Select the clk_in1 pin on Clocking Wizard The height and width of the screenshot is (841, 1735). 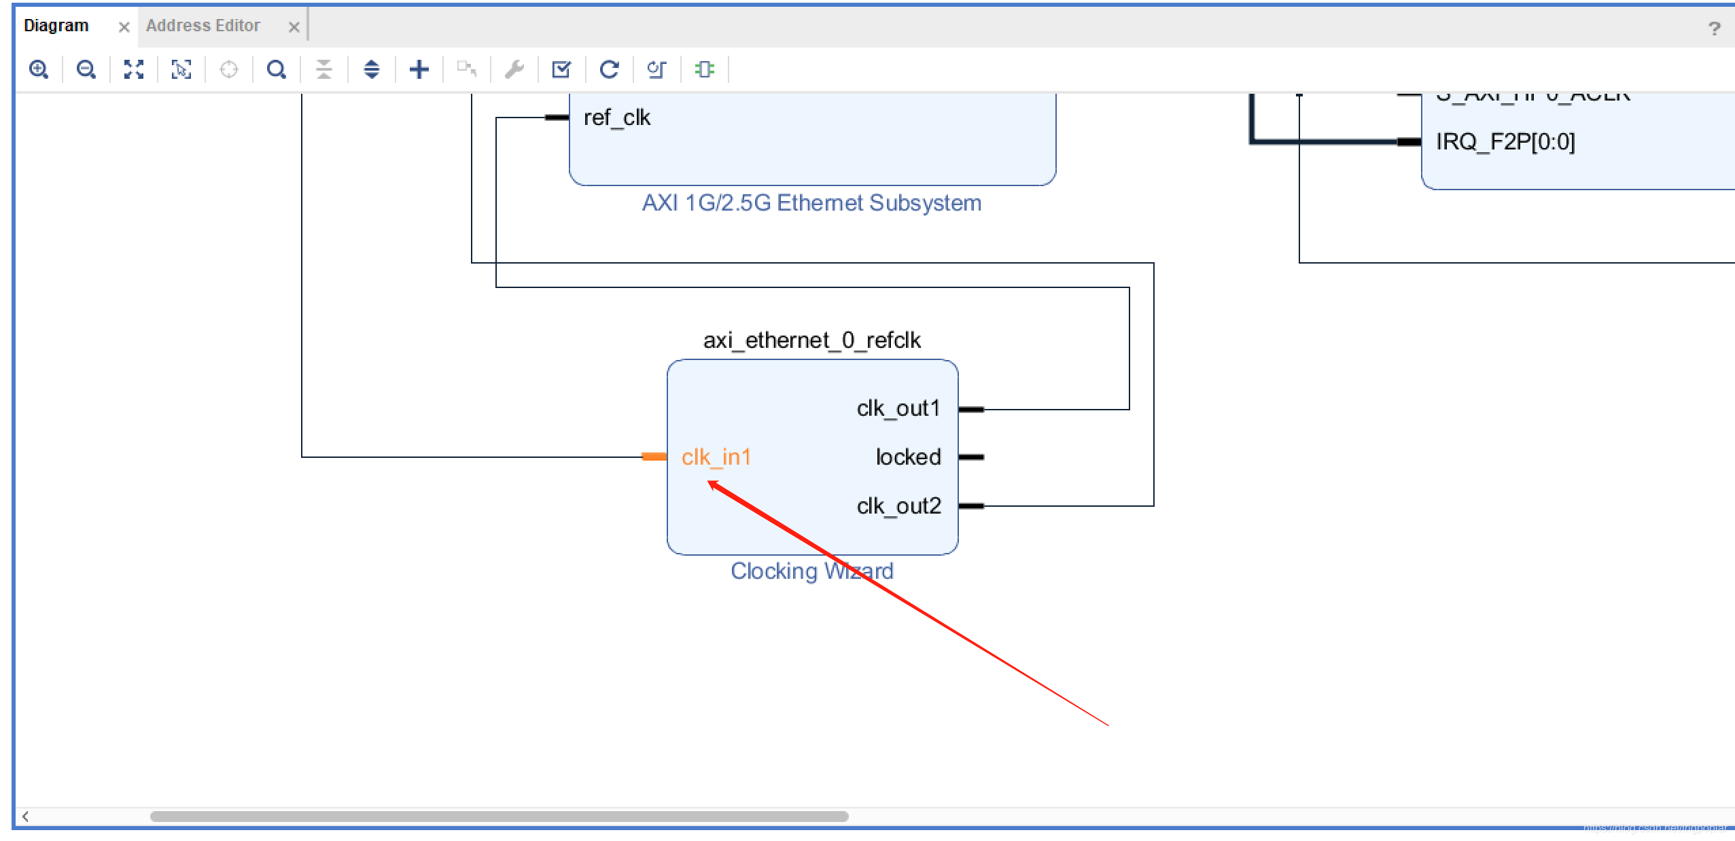tap(716, 457)
